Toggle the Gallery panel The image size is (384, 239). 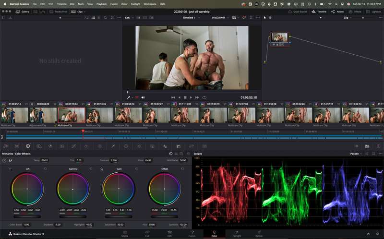point(22,12)
